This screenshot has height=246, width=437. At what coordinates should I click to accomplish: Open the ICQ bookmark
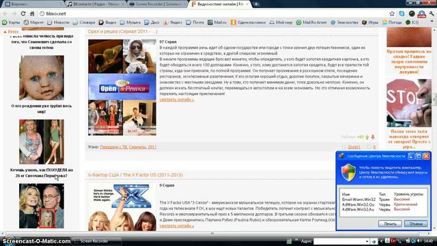[x=412, y=23]
